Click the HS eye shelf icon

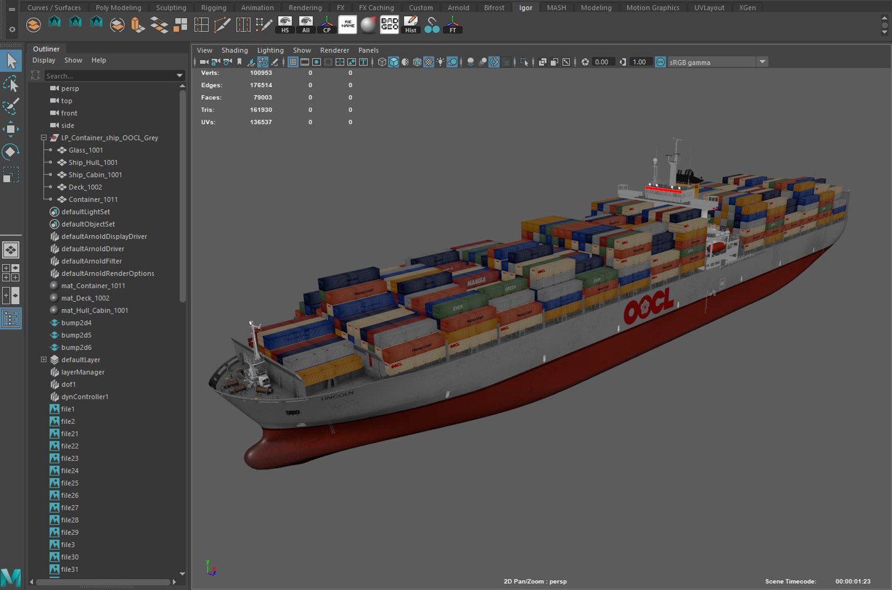(x=285, y=25)
